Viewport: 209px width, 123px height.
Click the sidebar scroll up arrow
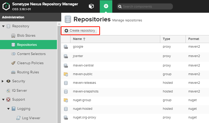point(59,24)
